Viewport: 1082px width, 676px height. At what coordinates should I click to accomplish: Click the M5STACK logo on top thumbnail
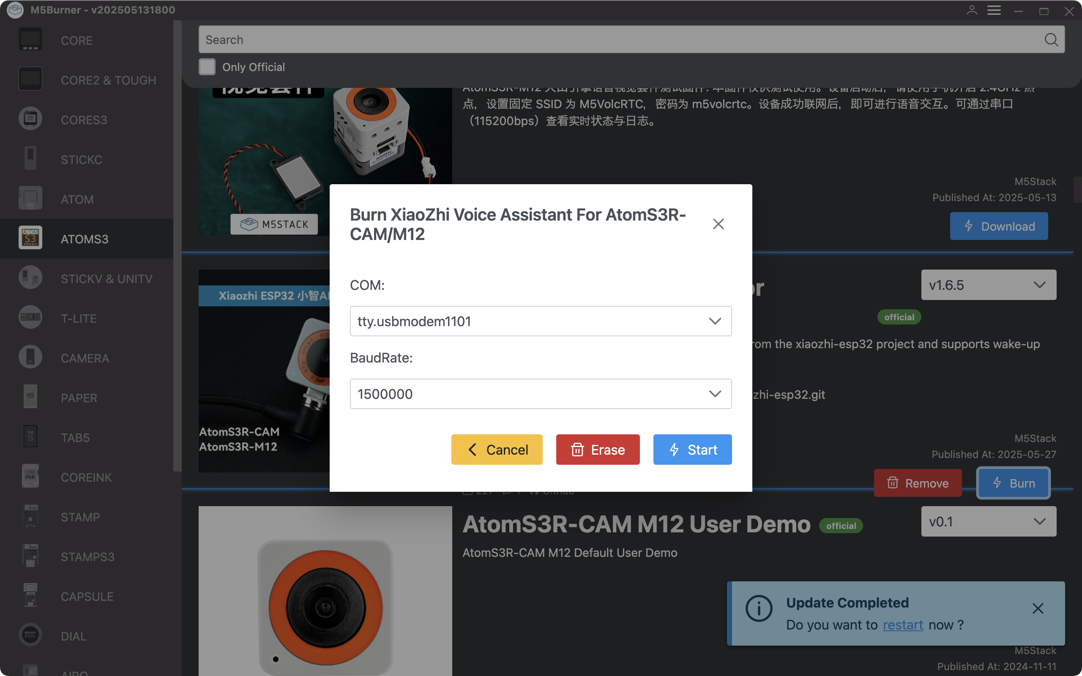[x=274, y=224]
